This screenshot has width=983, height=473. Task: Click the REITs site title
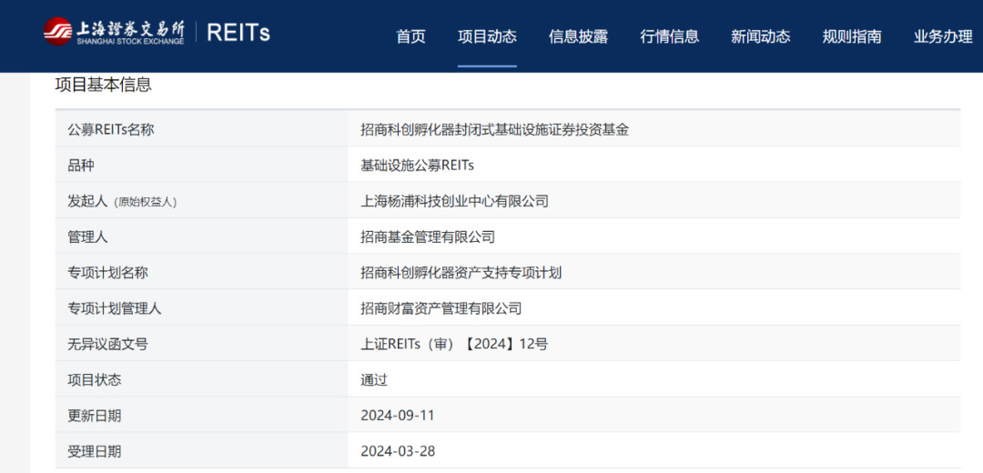pos(238,33)
